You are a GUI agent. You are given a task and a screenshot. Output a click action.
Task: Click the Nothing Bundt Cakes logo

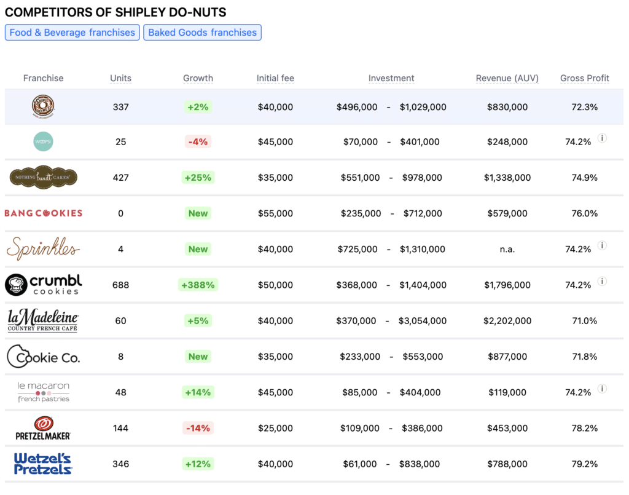click(x=44, y=177)
